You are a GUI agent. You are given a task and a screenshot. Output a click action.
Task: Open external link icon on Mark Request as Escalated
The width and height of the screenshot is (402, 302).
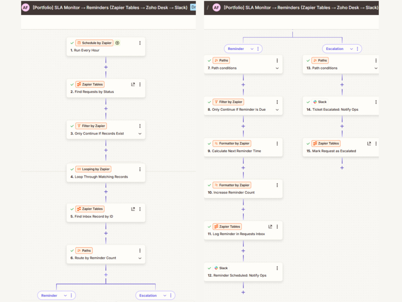(369, 144)
